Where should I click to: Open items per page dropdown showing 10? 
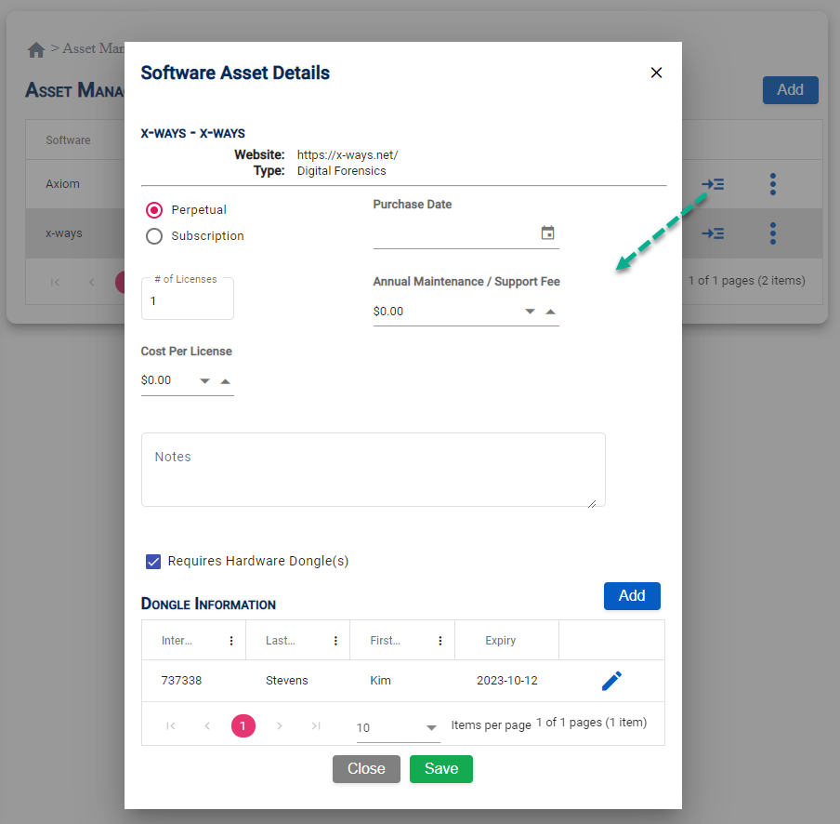pyautogui.click(x=398, y=727)
